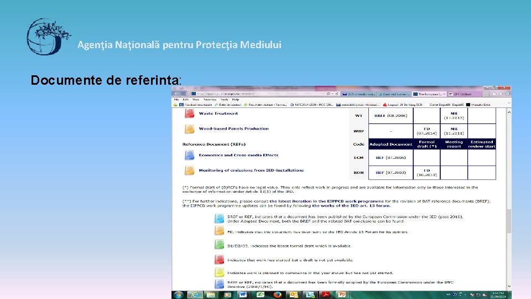Click the blue BREF legend folder icon
Screen dimensions: 531x299
219,218
